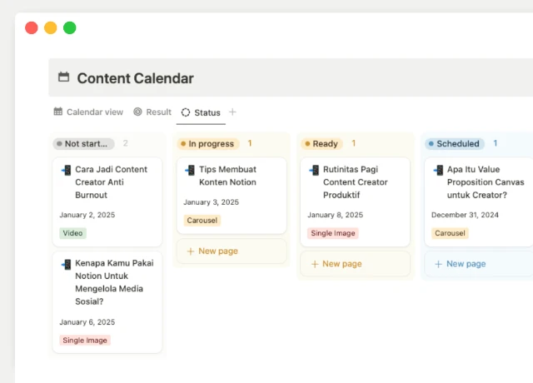This screenshot has width=533, height=383.
Task: Click the Ready status group label
Action: [322, 143]
